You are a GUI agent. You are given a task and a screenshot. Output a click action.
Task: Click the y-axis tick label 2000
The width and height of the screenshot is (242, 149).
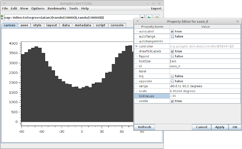click(13, 83)
